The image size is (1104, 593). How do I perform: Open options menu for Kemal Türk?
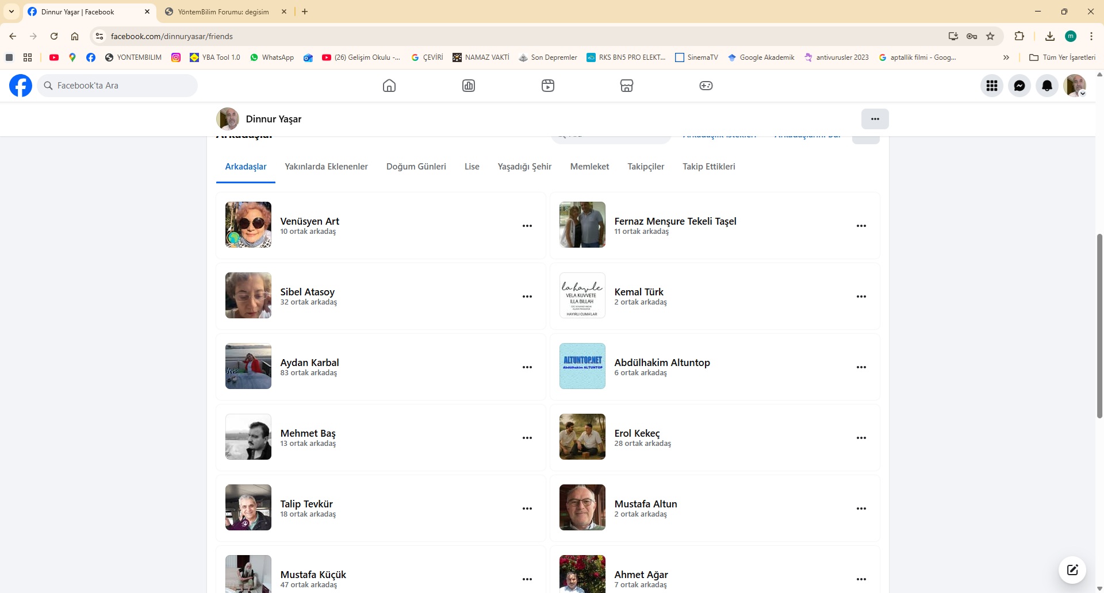click(861, 296)
